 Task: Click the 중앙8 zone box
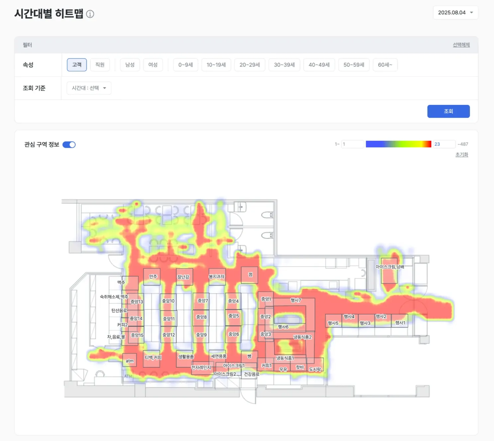pos(201,318)
